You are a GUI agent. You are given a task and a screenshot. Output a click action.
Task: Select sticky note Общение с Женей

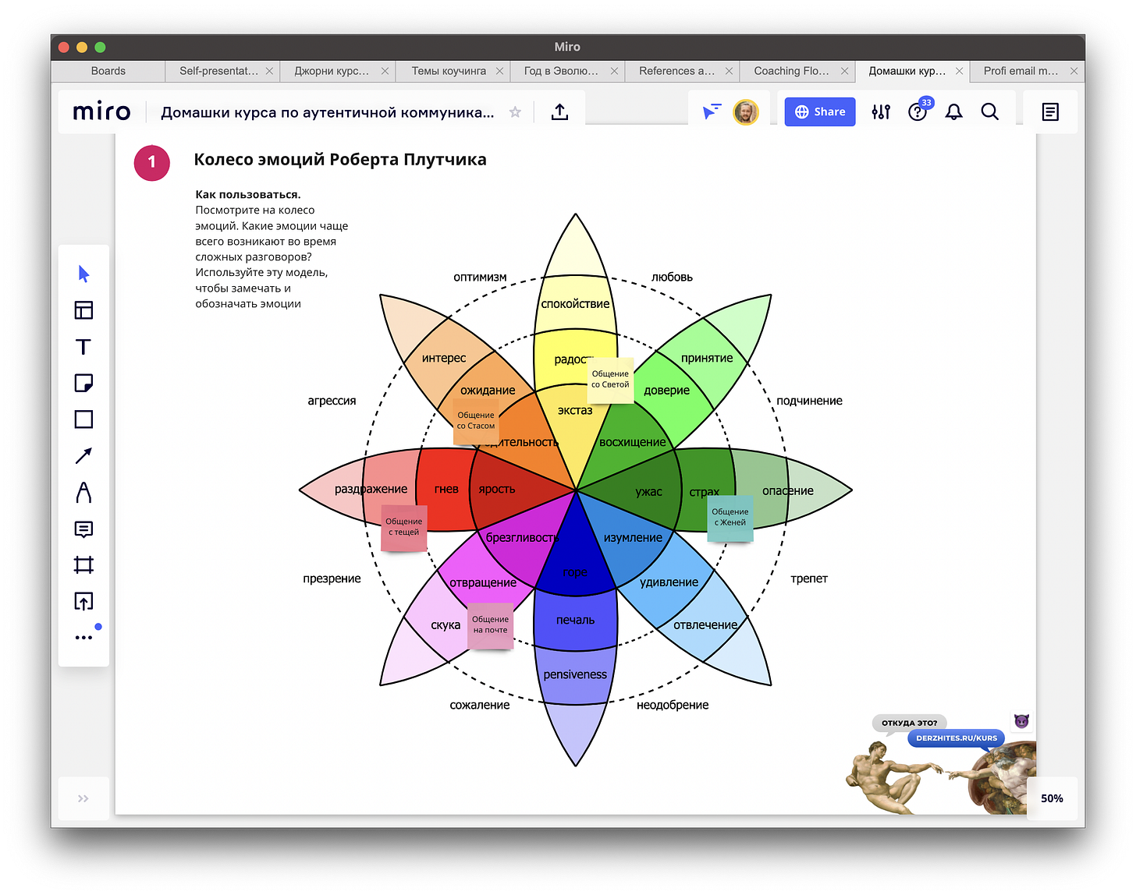pyautogui.click(x=730, y=518)
